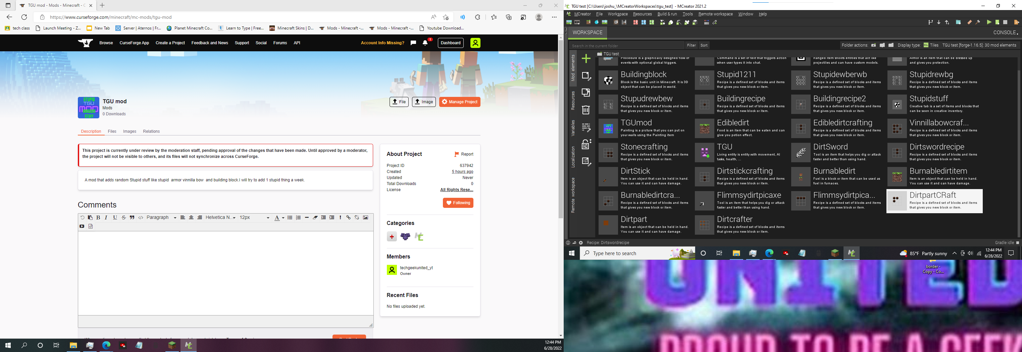Open the Filter dropdown in MCreator workspace
1022x352 pixels.
691,45
